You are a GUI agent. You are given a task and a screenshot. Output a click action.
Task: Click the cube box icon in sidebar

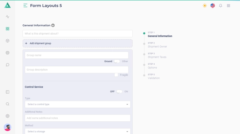7,41
